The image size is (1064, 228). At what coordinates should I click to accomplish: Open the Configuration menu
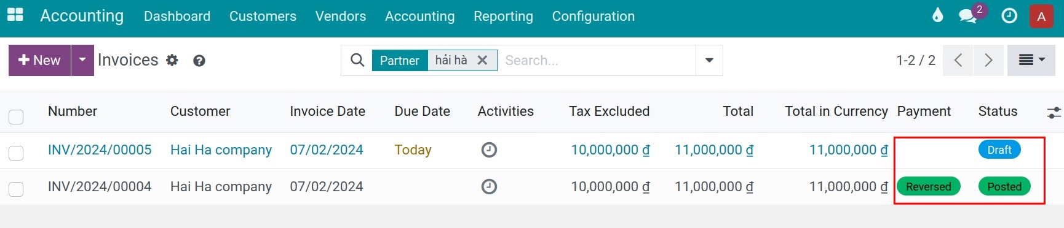pyautogui.click(x=594, y=16)
